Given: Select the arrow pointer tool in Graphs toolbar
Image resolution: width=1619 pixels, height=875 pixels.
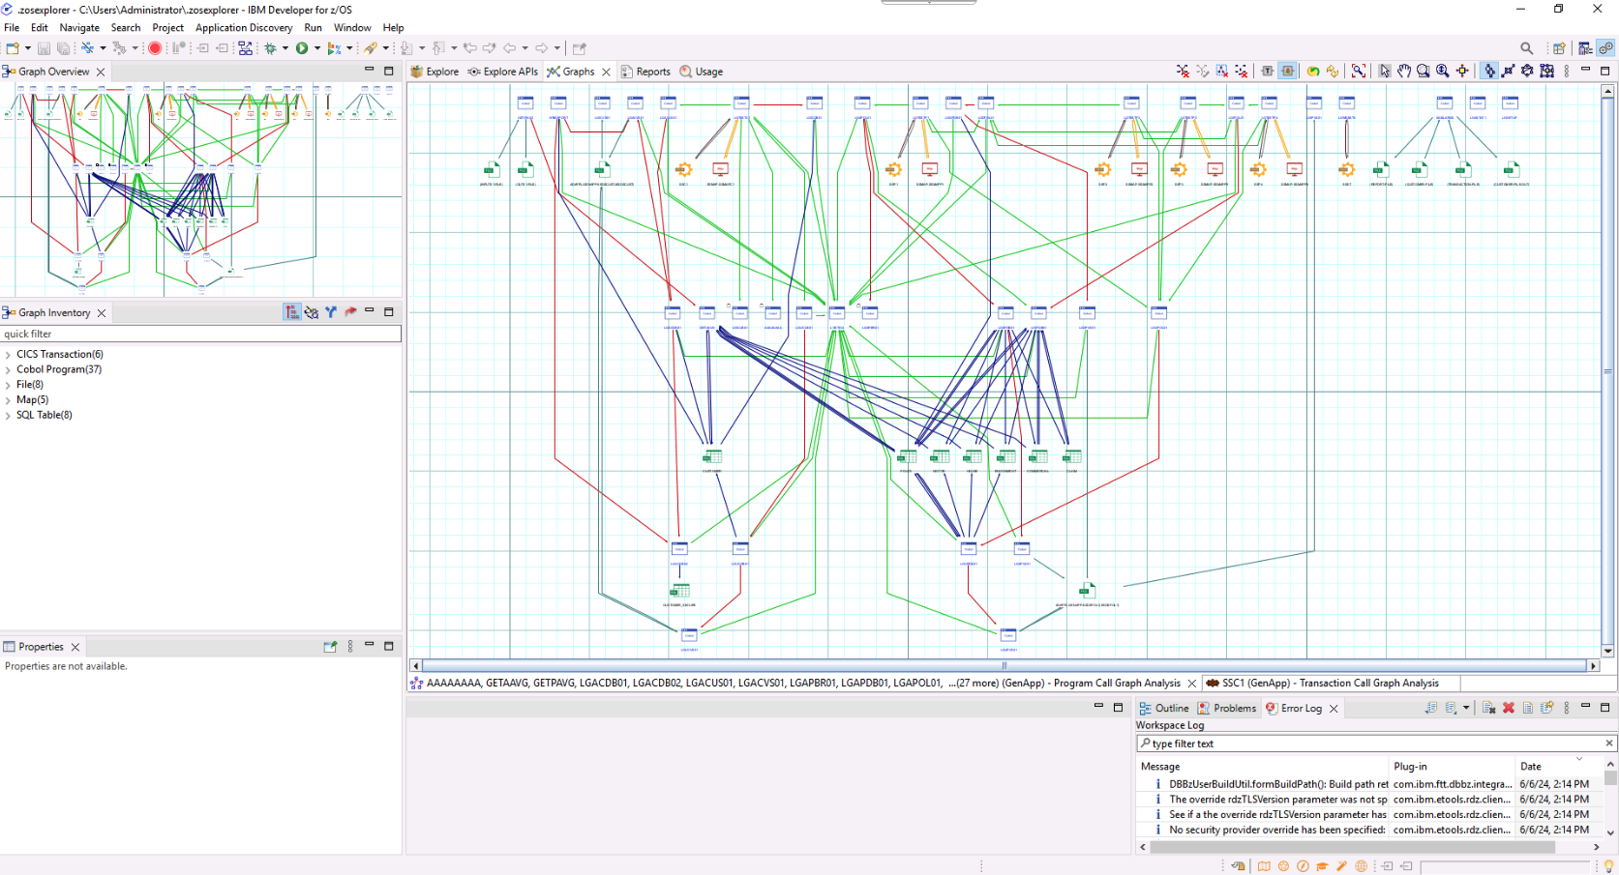Looking at the screenshot, I should click(x=1385, y=71).
